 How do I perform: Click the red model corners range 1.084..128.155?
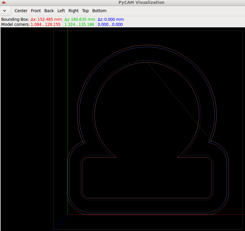tap(46, 24)
